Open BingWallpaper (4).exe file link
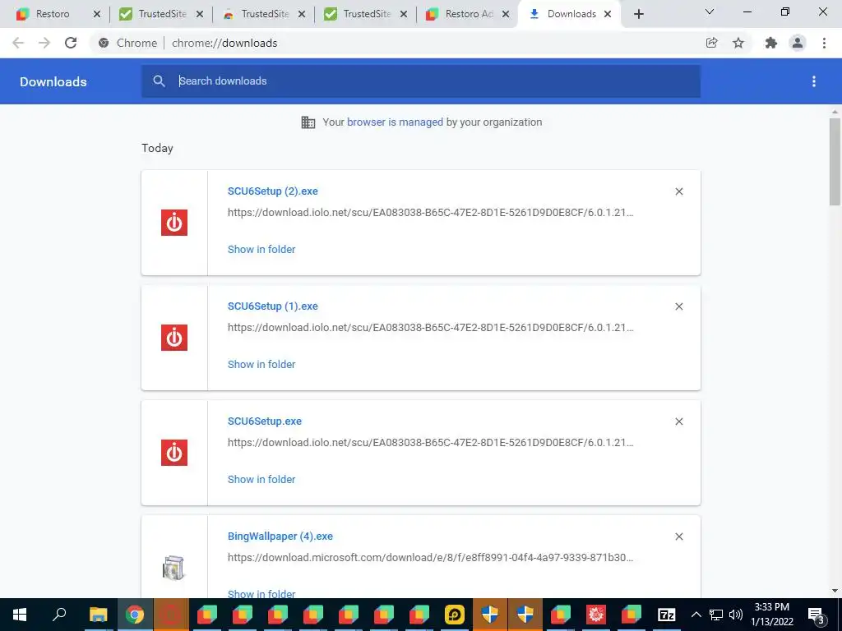Screen dimensions: 842x631 [280, 537]
